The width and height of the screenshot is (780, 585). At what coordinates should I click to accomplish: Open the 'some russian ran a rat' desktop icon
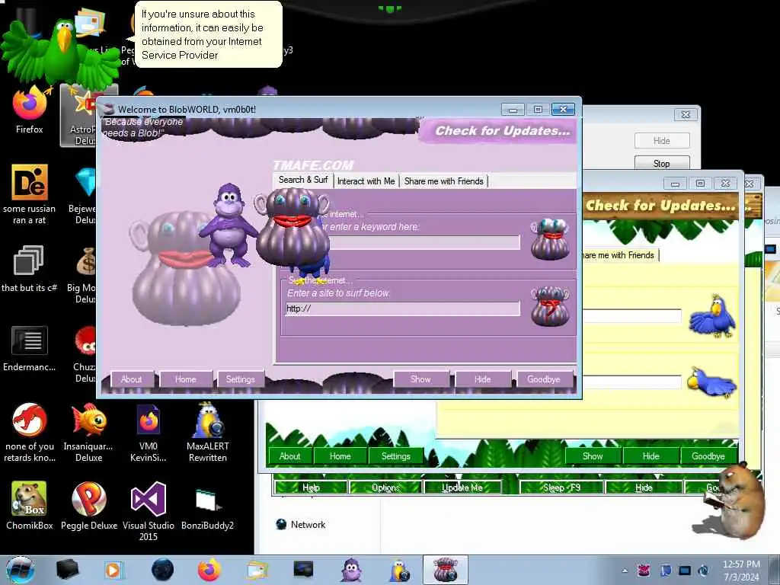30,194
